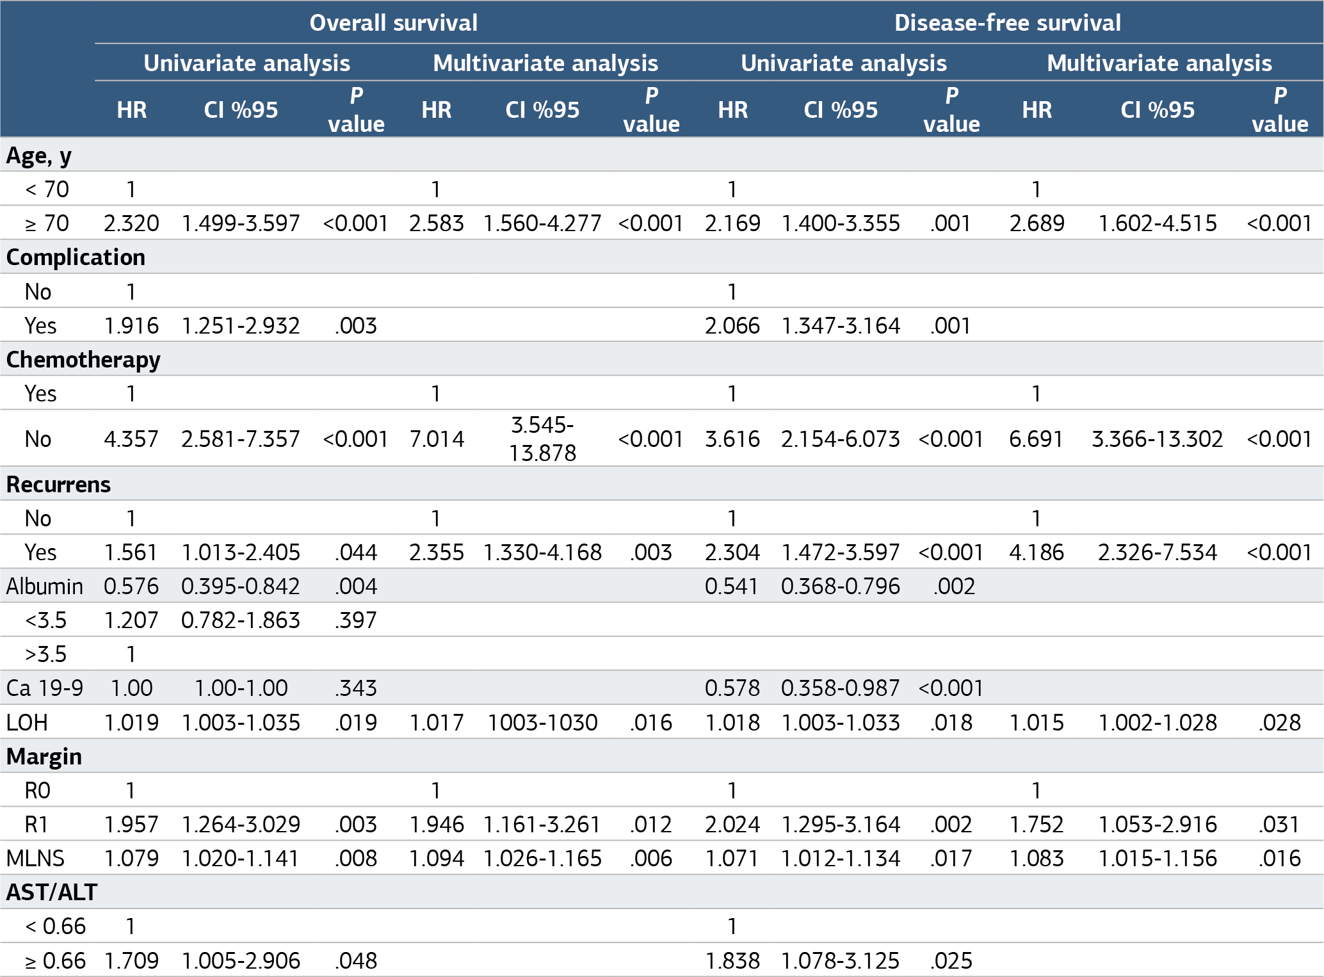Click the MLNS hazard ratio 1.094
The width and height of the screenshot is (1324, 977).
point(437,859)
